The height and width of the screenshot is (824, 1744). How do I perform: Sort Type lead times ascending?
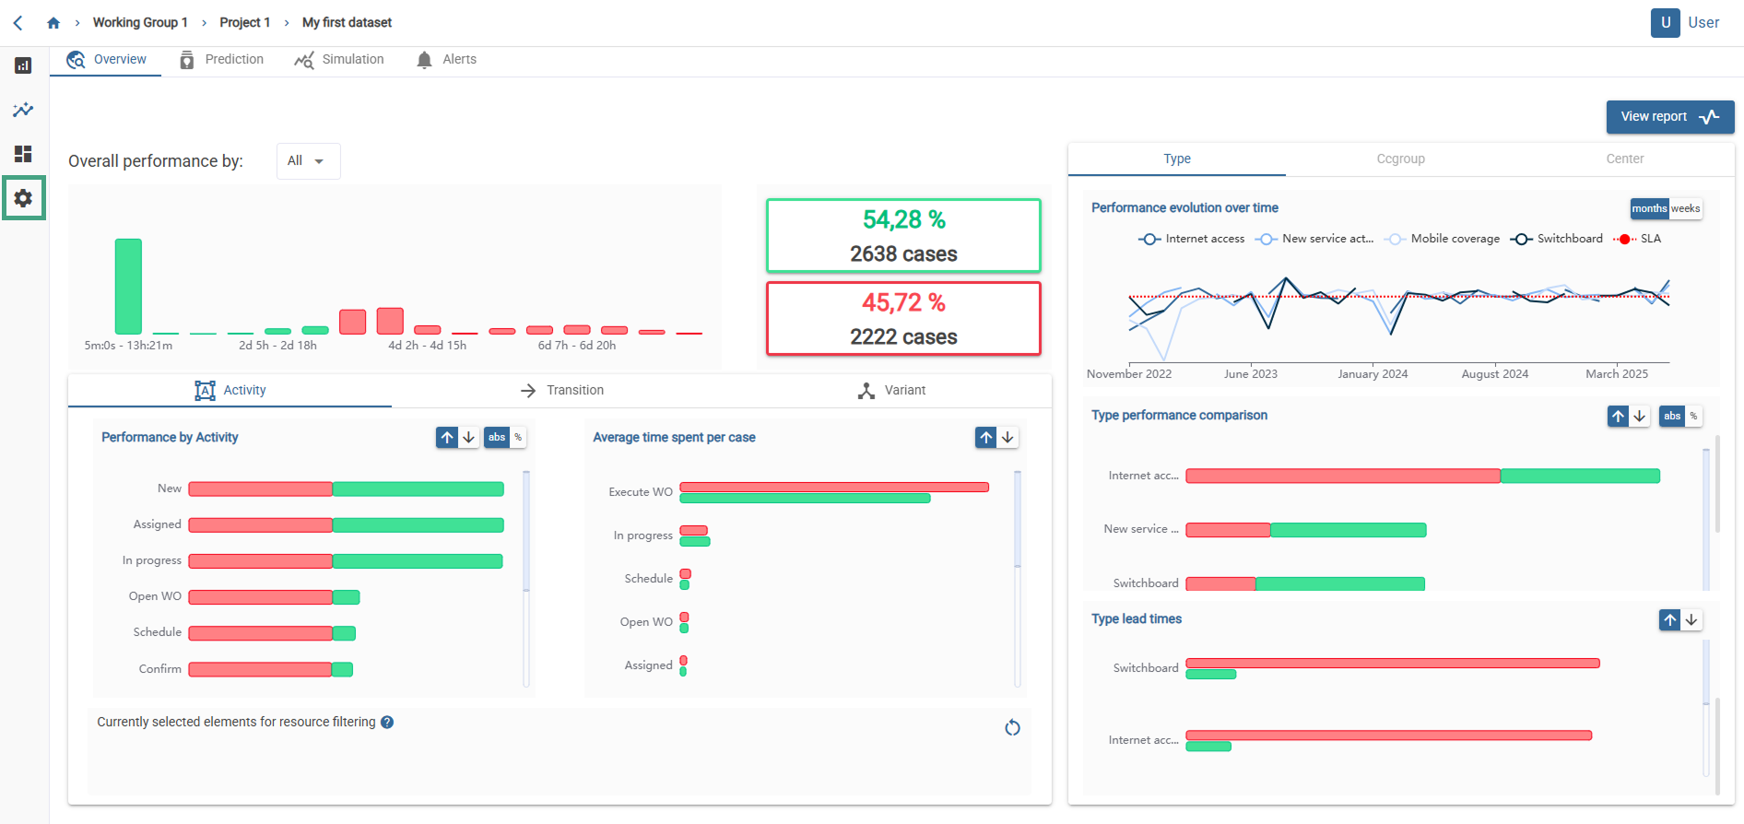coord(1669,620)
